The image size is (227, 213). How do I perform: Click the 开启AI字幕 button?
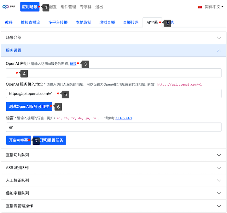click(x=18, y=140)
